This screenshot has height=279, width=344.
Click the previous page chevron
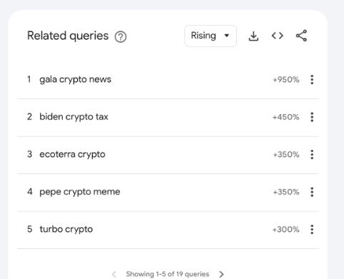114,274
